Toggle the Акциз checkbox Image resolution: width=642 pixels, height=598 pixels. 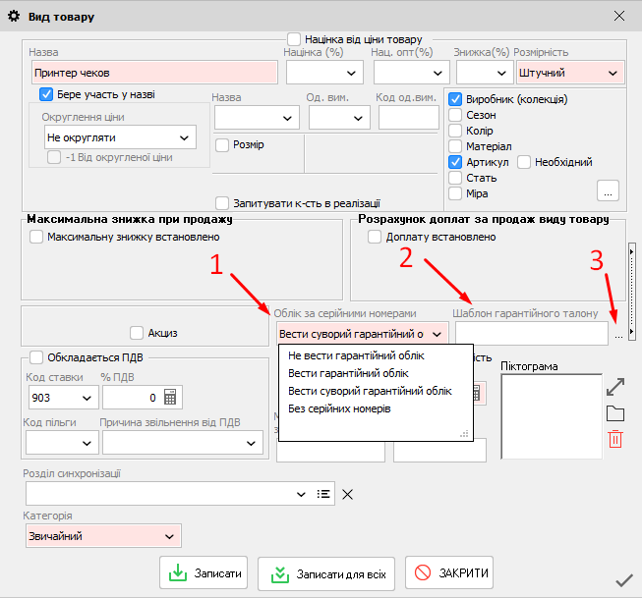(137, 333)
